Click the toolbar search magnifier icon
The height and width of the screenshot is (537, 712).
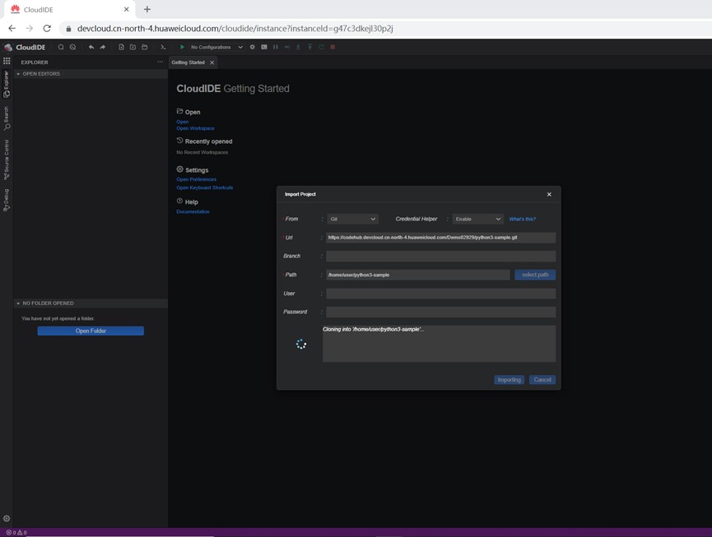[61, 48]
